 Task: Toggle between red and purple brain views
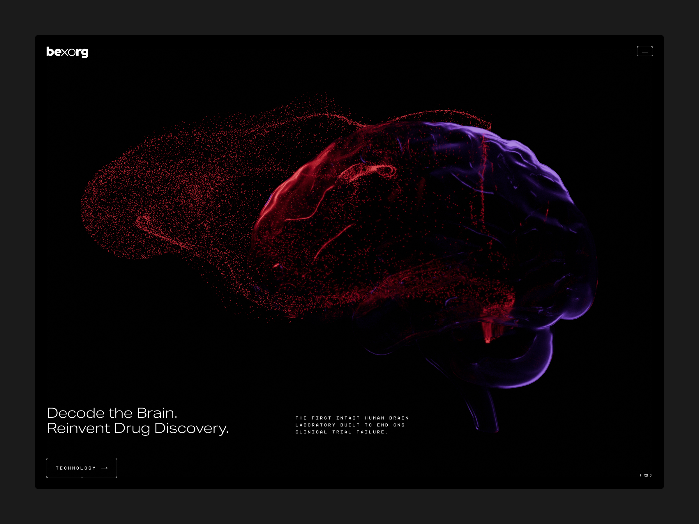(442, 221)
